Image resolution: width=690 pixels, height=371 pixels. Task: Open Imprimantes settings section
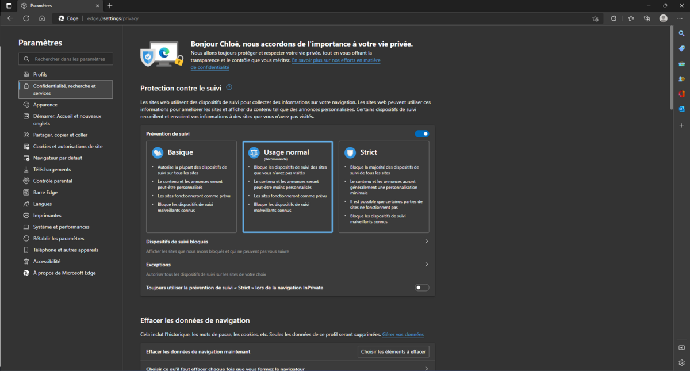pos(66,215)
